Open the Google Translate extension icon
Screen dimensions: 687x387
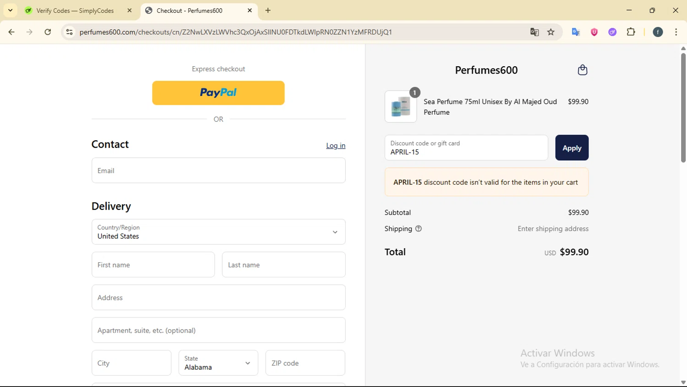pos(576,32)
